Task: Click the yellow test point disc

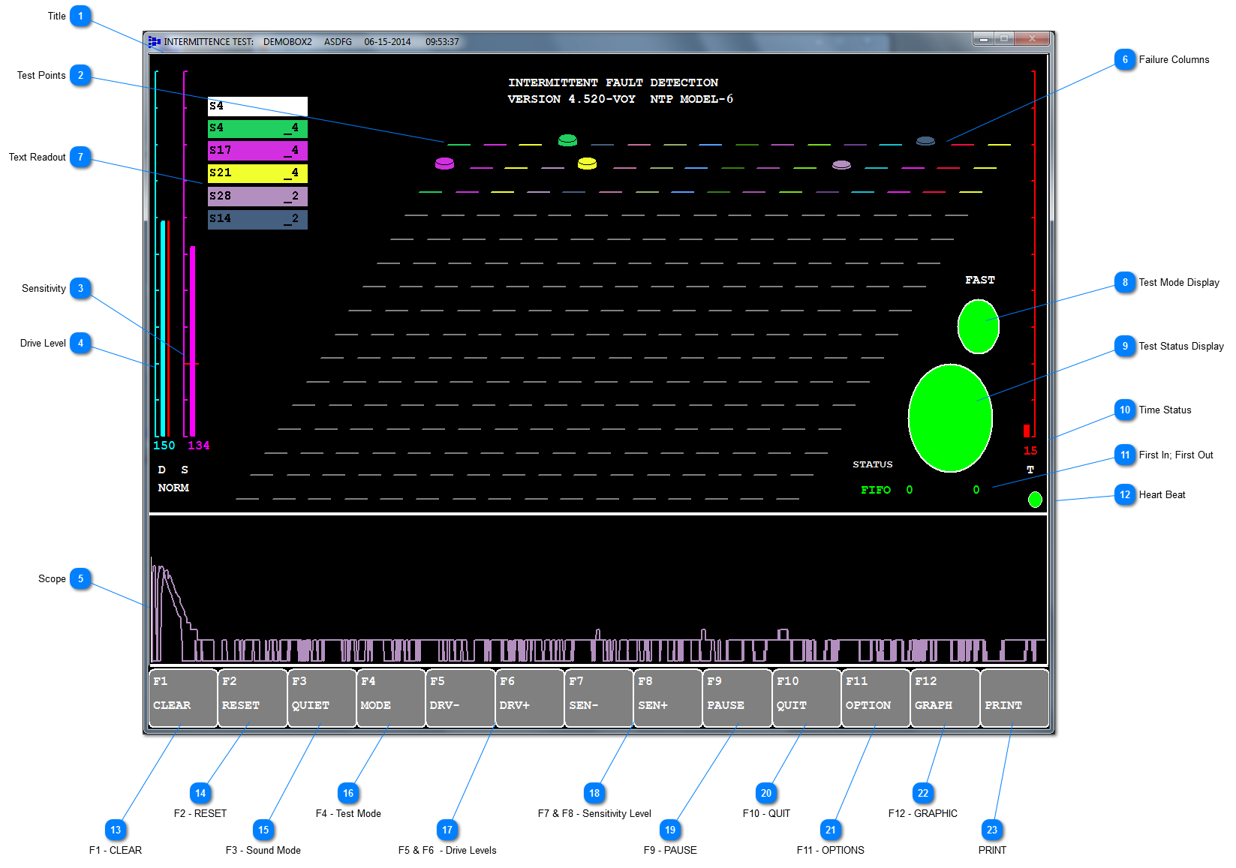Action: coord(587,164)
